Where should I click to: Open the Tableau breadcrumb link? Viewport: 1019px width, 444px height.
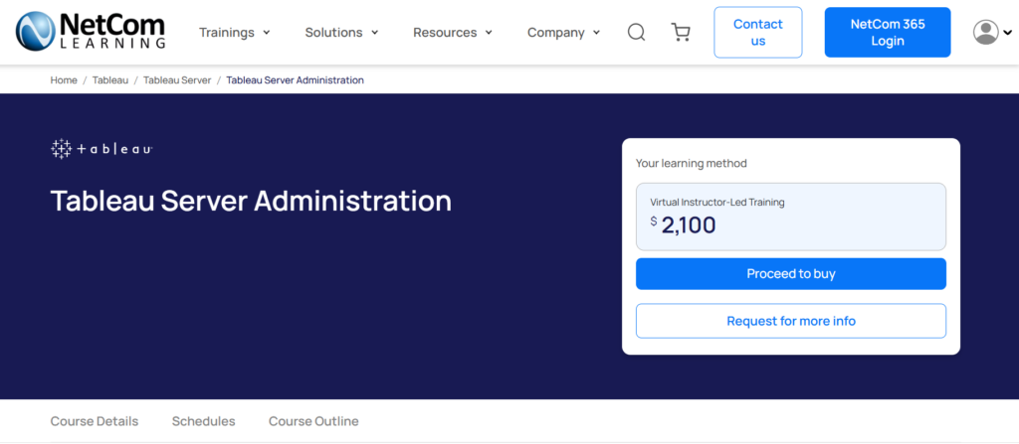[x=110, y=79]
